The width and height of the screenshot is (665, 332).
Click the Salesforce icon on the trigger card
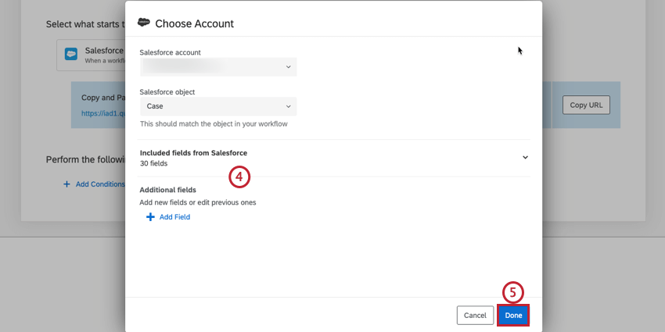pyautogui.click(x=71, y=55)
